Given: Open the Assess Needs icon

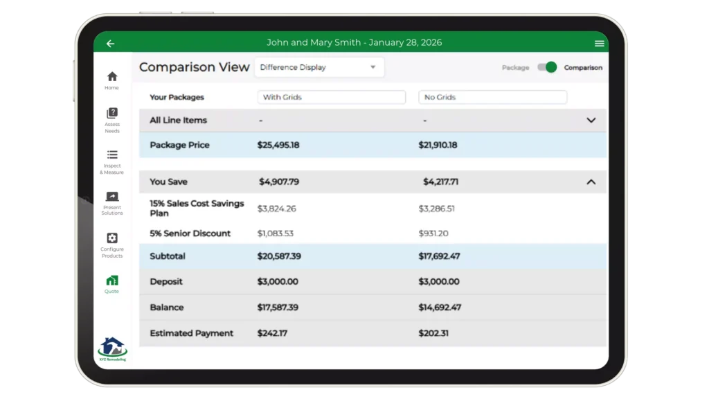Looking at the screenshot, I should [111, 114].
